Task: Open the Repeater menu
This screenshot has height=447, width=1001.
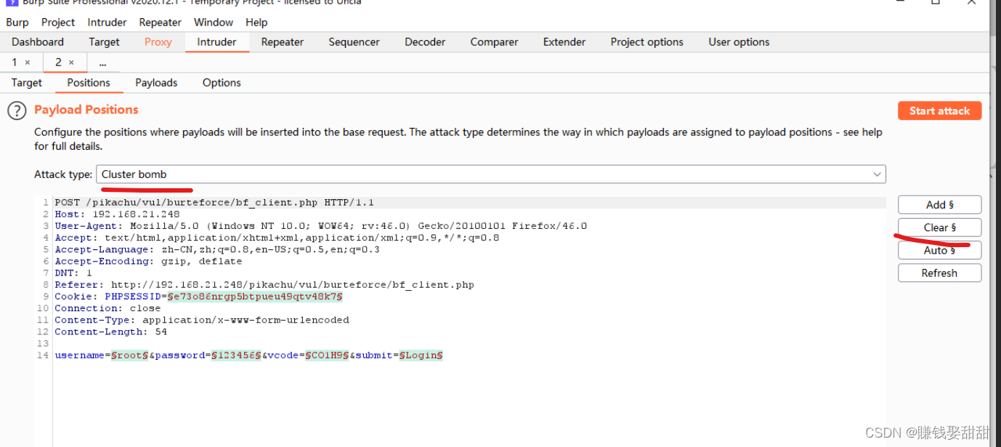Action: [x=161, y=23]
